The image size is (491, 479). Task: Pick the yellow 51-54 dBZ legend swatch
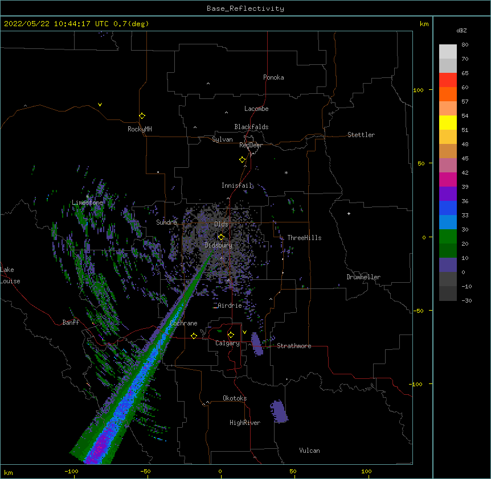[x=448, y=122]
